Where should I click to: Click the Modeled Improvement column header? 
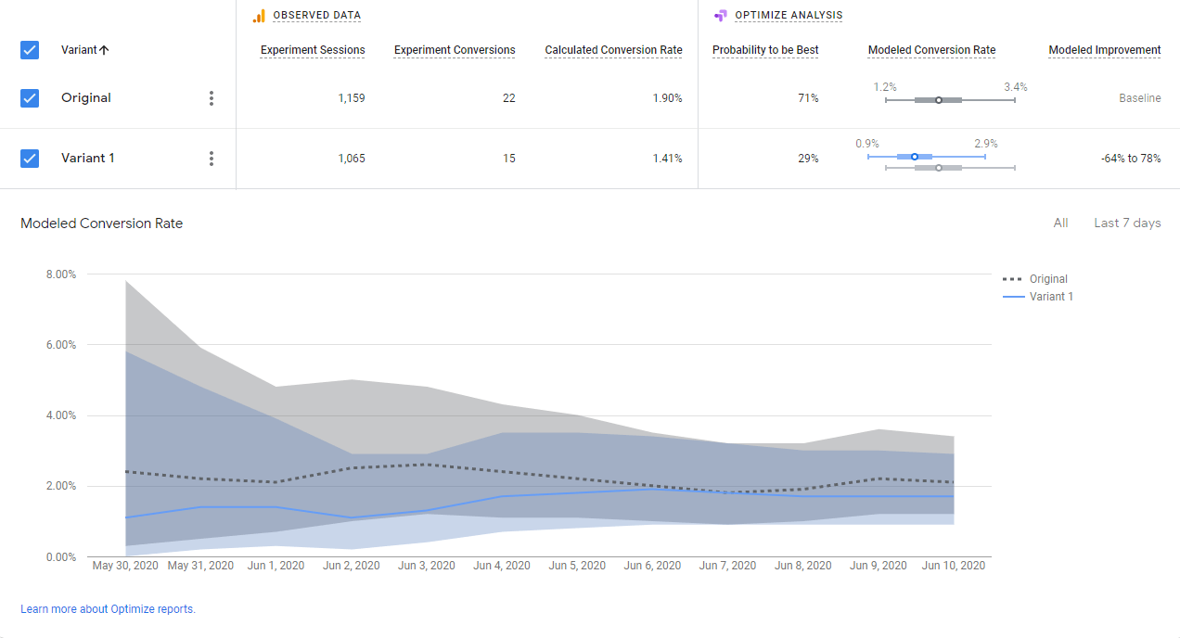click(x=1105, y=50)
